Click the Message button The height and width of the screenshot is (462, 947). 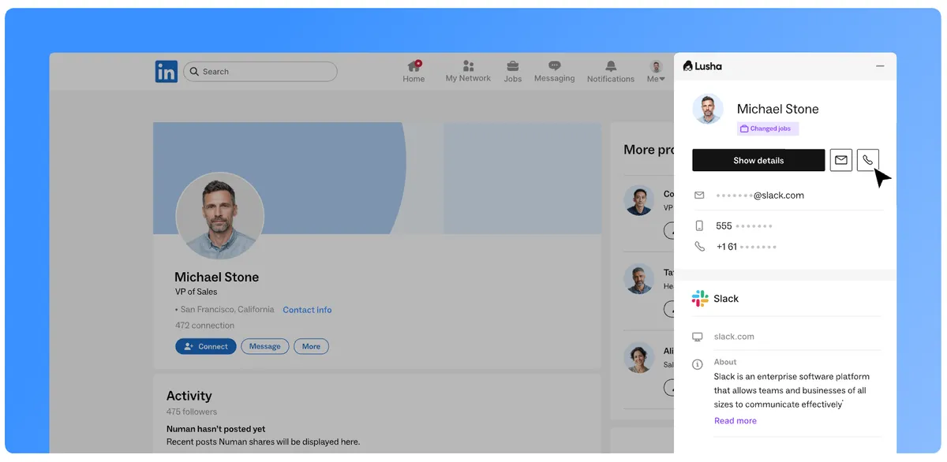click(x=265, y=346)
